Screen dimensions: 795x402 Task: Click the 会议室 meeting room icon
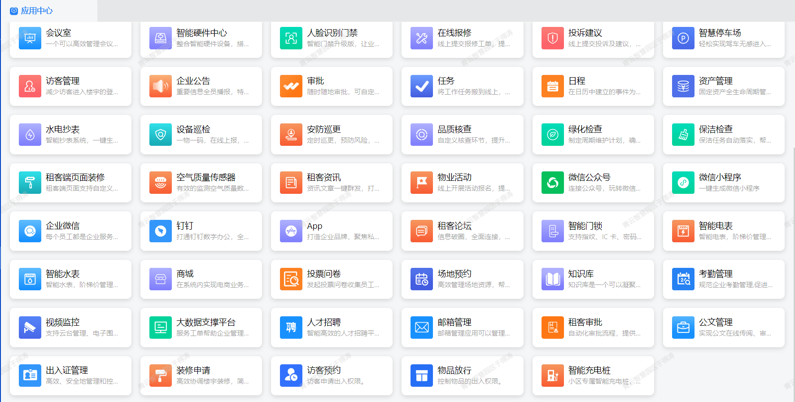pyautogui.click(x=30, y=38)
